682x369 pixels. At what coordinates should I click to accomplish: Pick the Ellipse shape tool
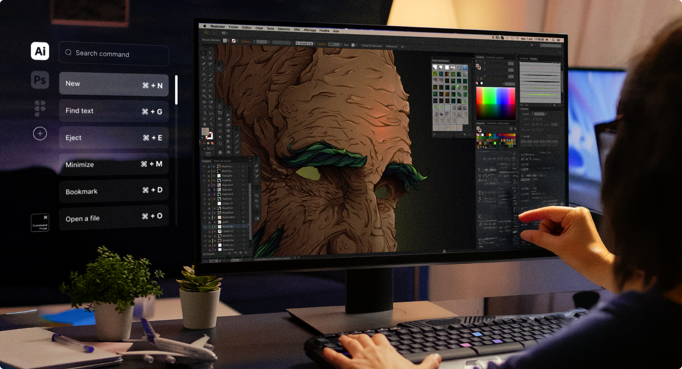pyautogui.click(x=204, y=74)
